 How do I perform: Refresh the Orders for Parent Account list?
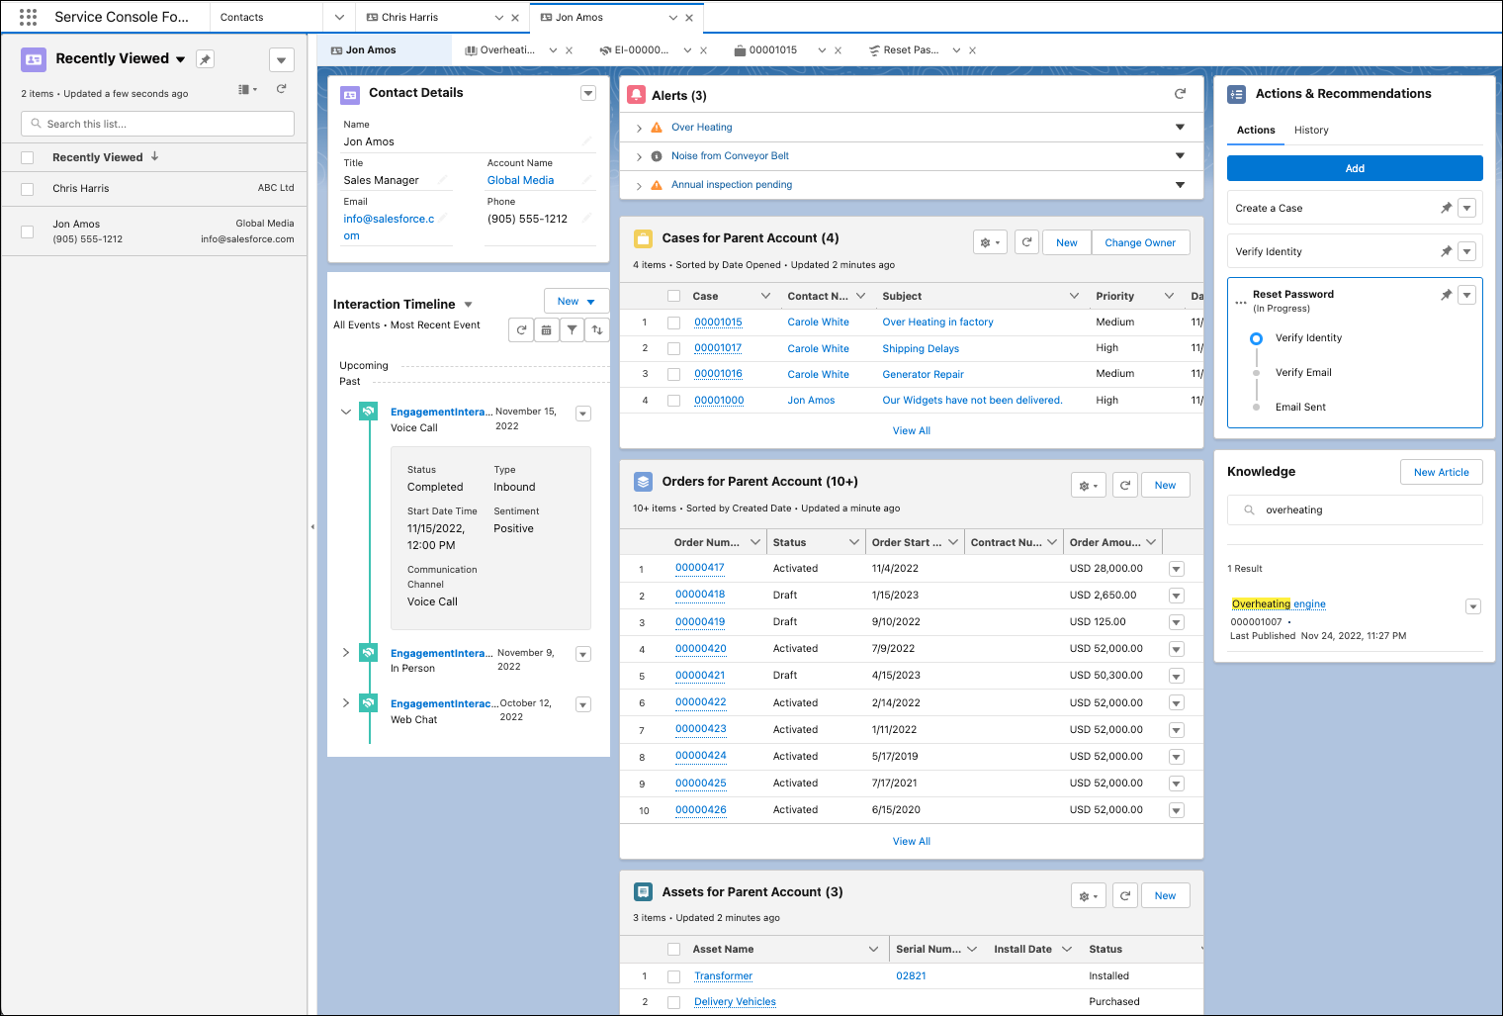point(1124,485)
